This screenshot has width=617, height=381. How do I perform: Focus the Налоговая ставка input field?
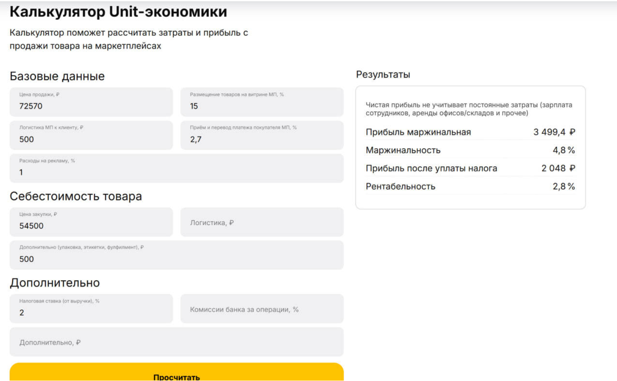[91, 309]
